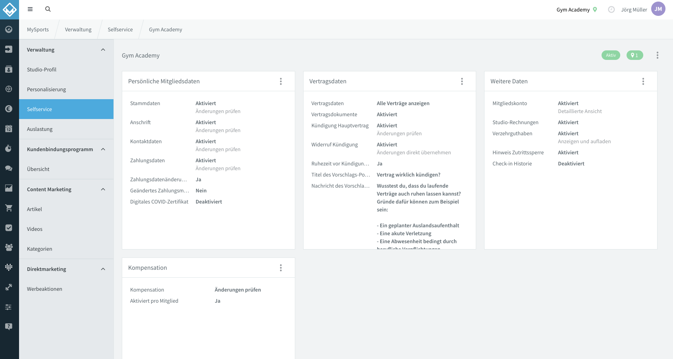Click the search magnifier icon
Viewport: 673px width, 359px height.
48,9
